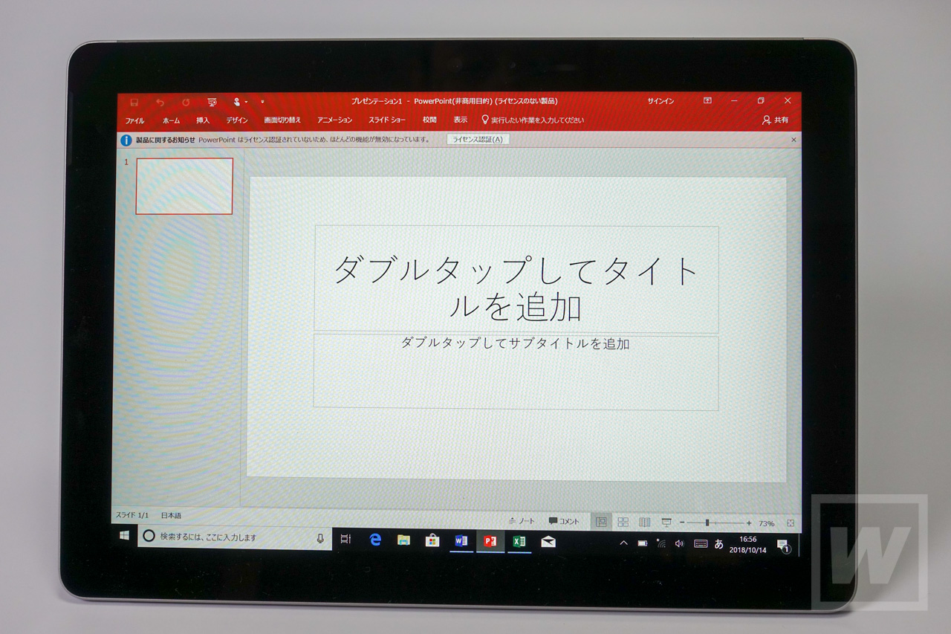Viewport: 951px width, 634px height.
Task: Open the Action Center notifications icon
Action: click(782, 546)
